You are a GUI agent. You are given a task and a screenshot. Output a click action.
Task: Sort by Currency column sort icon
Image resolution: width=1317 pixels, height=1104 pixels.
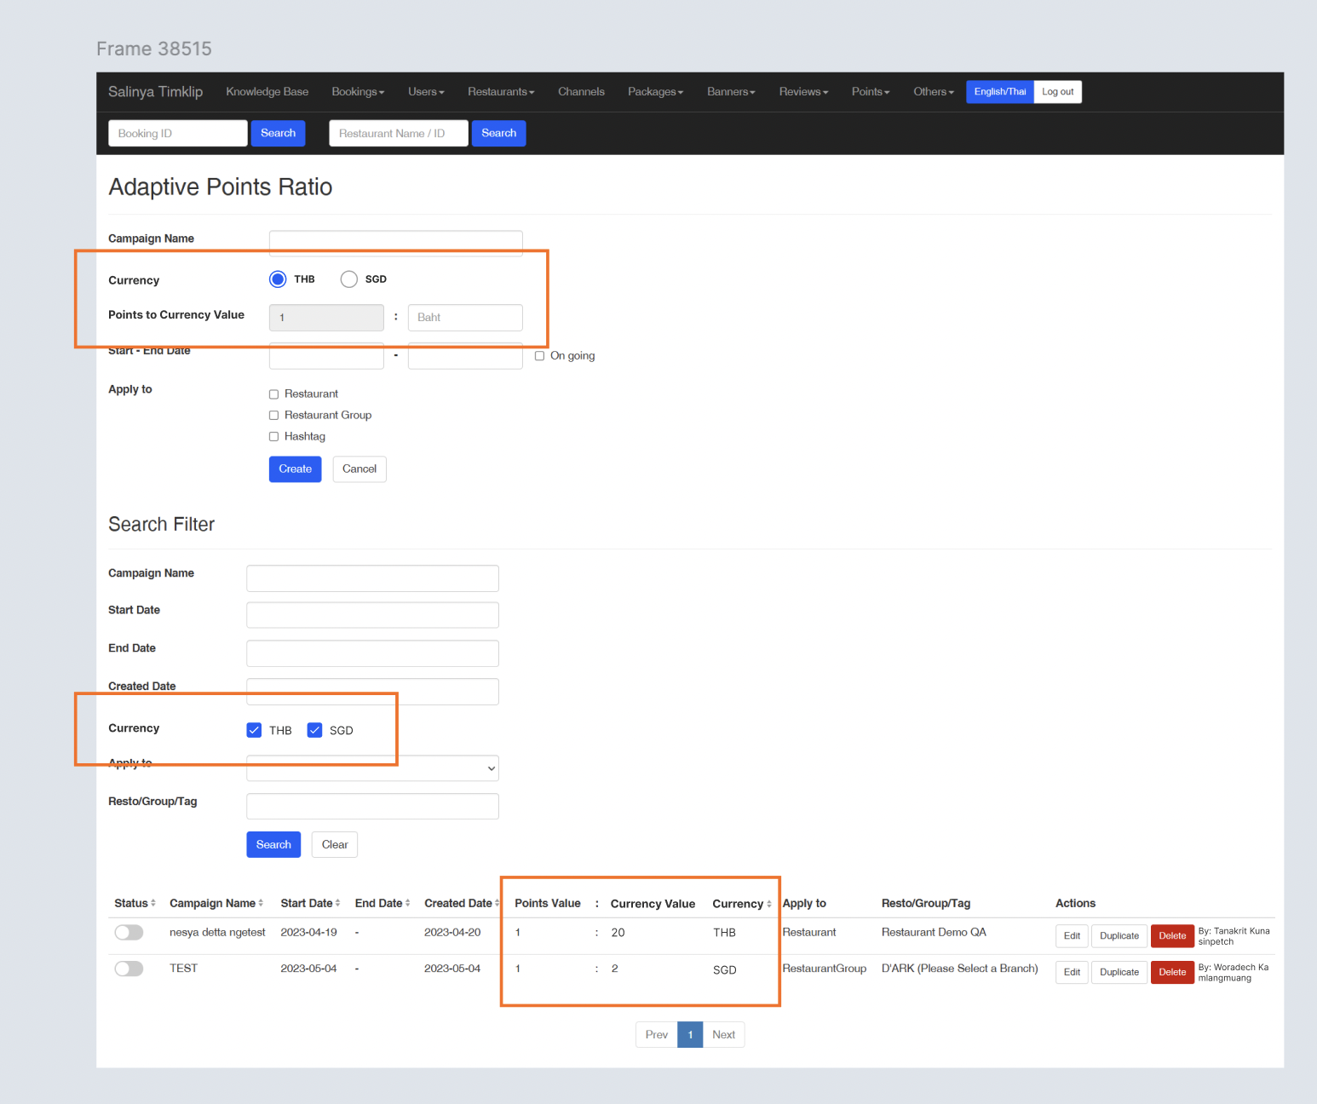tap(768, 904)
